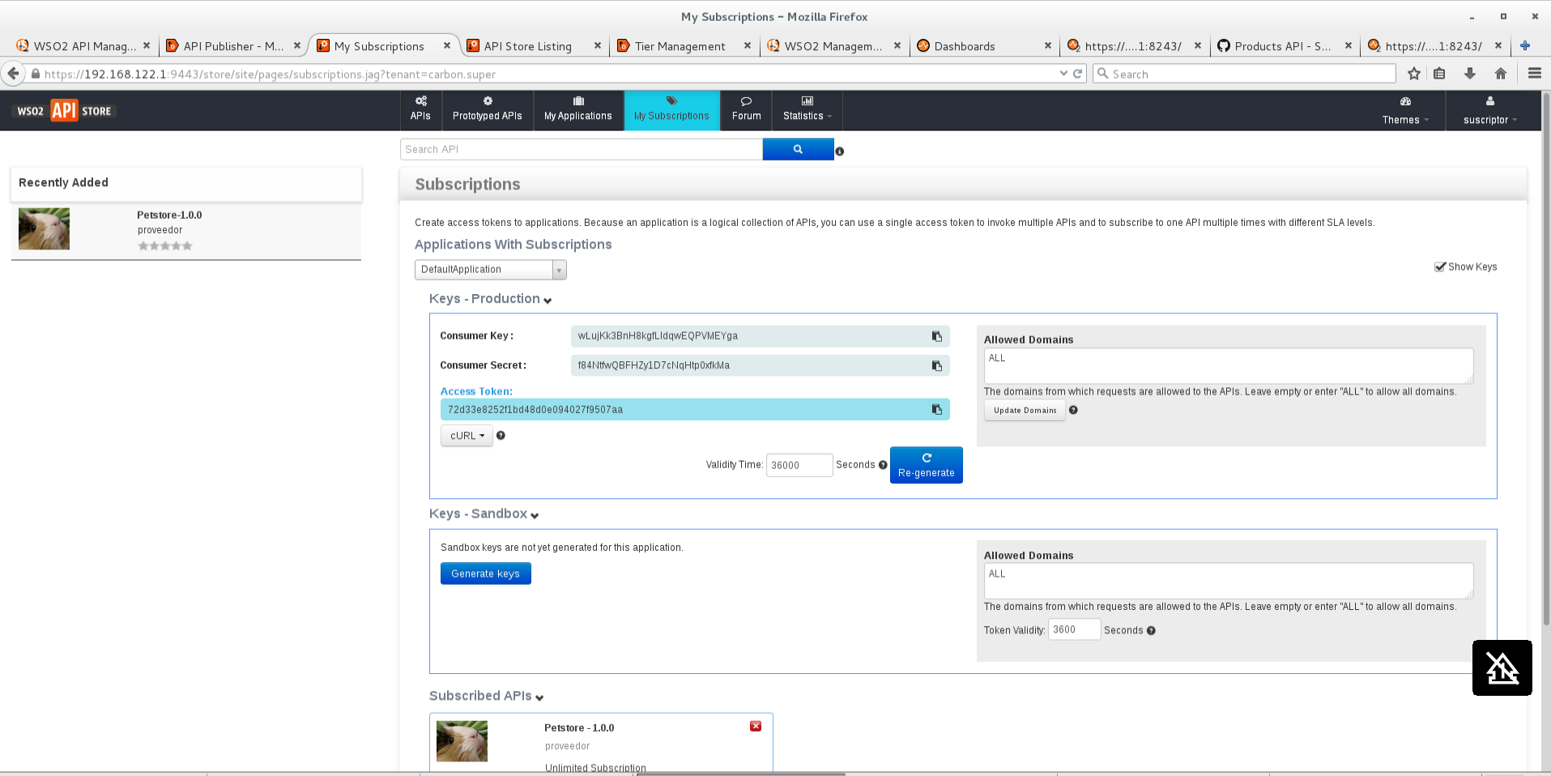
Task: Close the Tier Management browser tab
Action: tap(748, 46)
